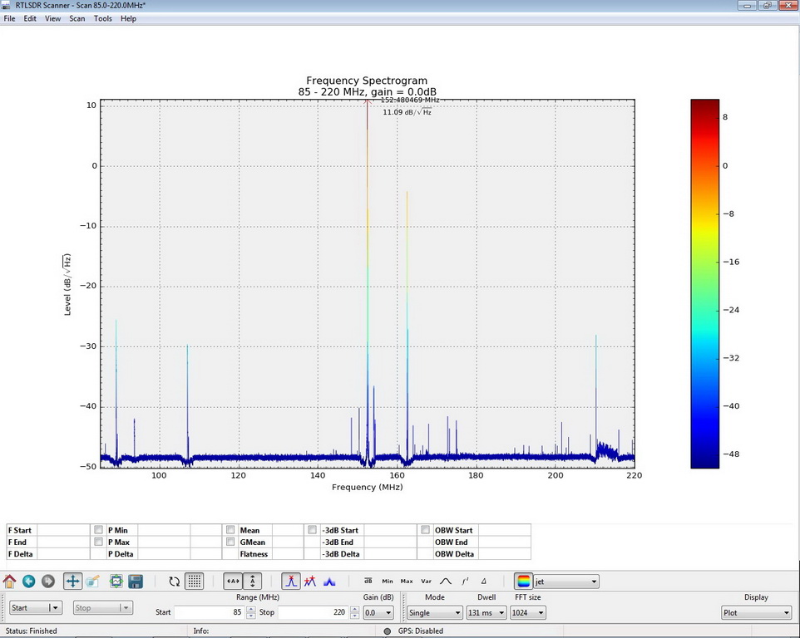This screenshot has width=800, height=638.
Task: Open the Tools menu
Action: coord(102,18)
